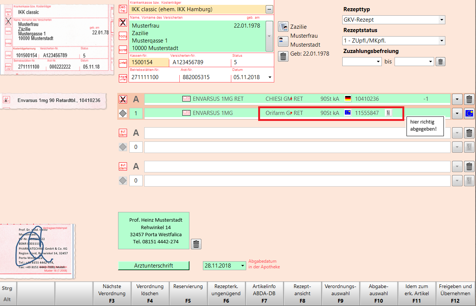
Task: Open the Zuzahlungsbefreiung dropdown after 'bis'
Action: coord(430,62)
